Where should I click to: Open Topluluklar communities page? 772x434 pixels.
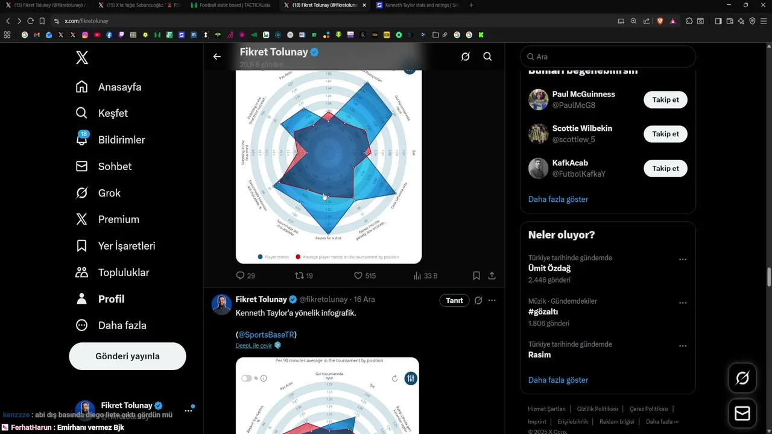click(x=112, y=272)
